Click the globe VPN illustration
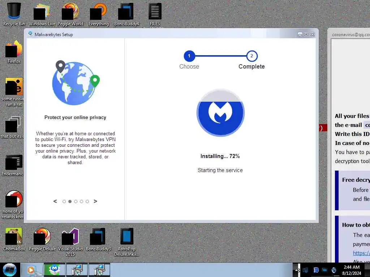Image resolution: width=370 pixels, height=277 pixels. [76, 83]
